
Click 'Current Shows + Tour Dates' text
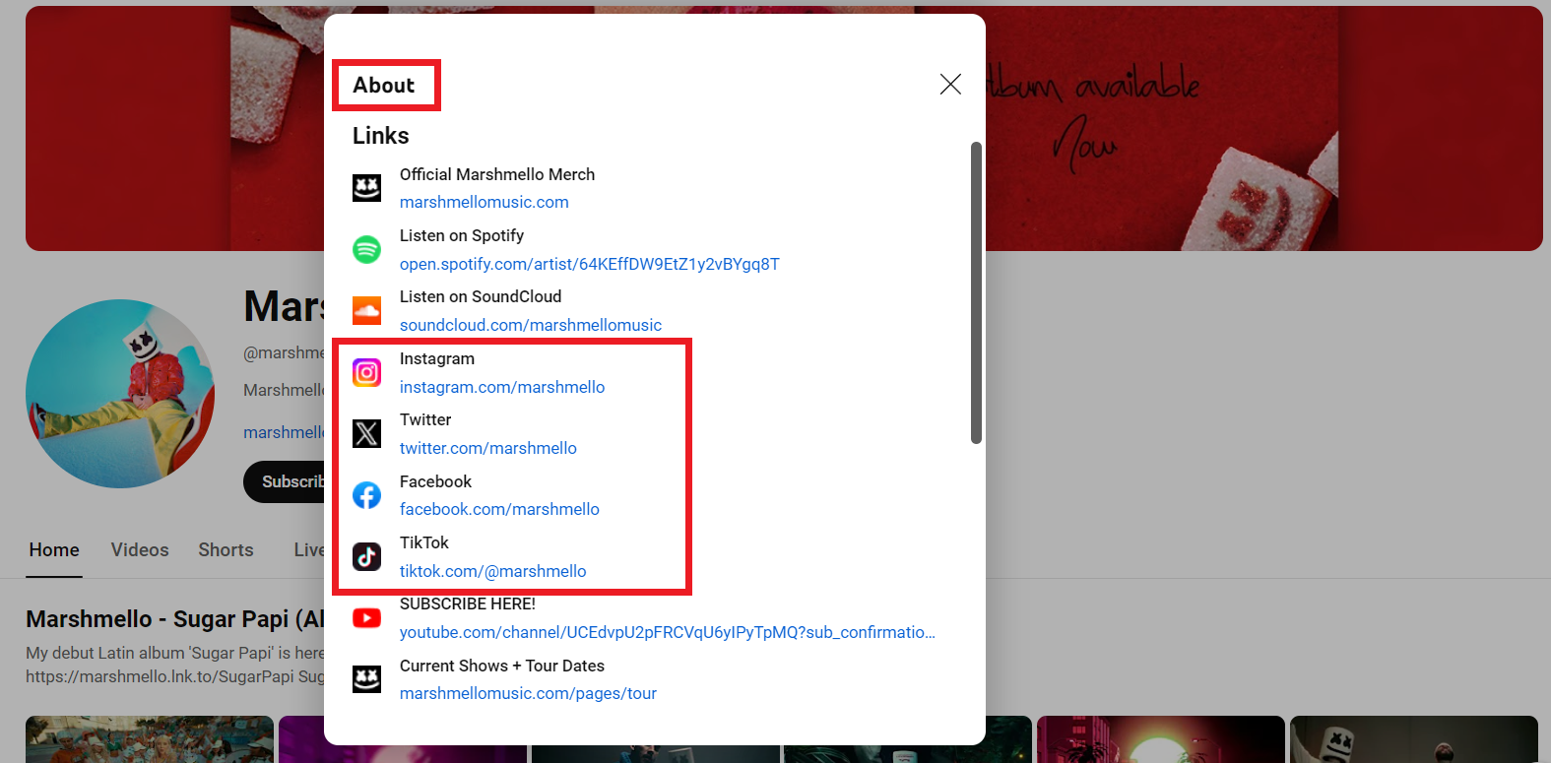click(502, 666)
